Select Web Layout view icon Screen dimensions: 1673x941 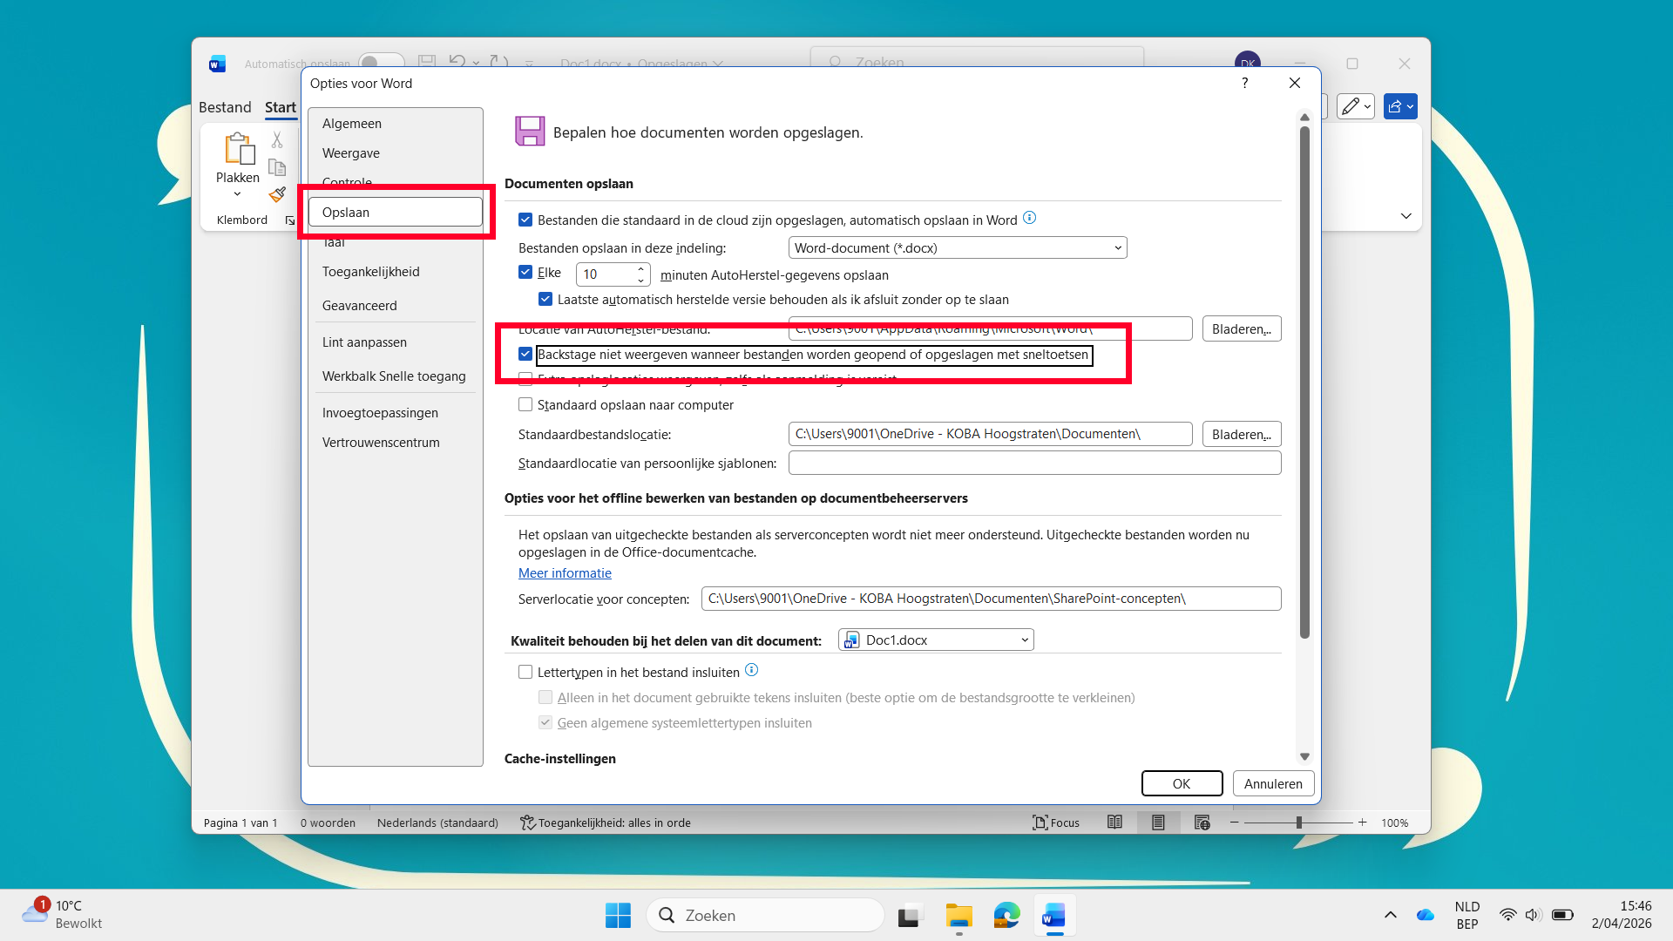click(x=1202, y=823)
